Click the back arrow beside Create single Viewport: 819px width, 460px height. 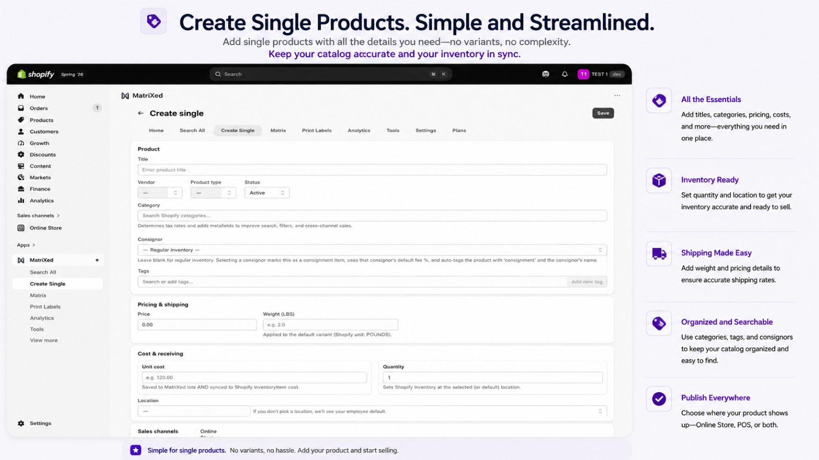pyautogui.click(x=141, y=113)
